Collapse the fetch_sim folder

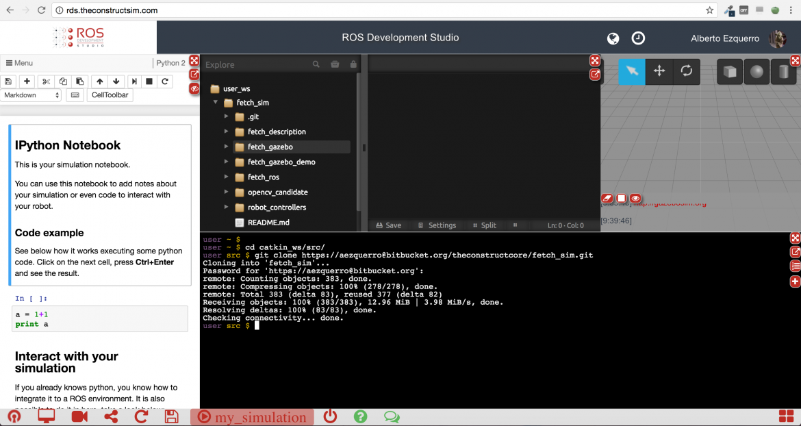point(216,103)
